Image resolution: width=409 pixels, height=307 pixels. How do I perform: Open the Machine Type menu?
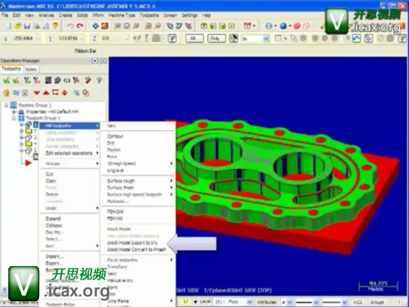[x=122, y=15]
